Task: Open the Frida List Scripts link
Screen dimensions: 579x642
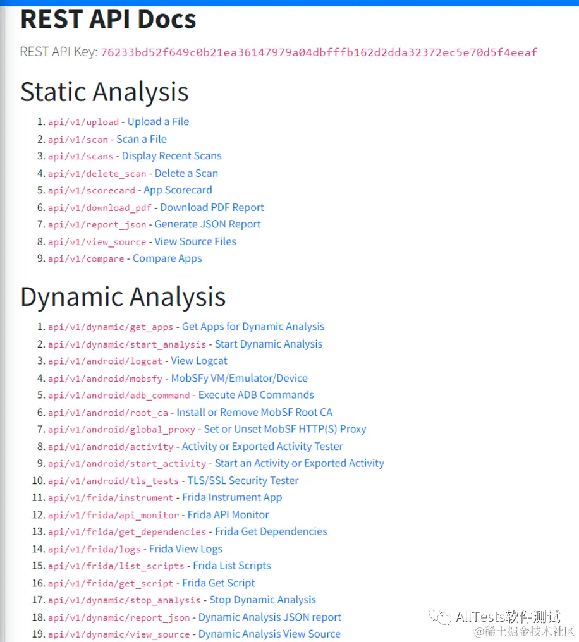Action: coord(232,566)
